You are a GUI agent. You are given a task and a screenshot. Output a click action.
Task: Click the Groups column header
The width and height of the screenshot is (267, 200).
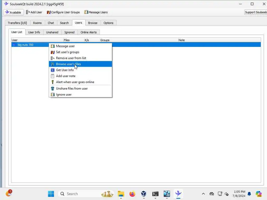[x=139, y=40]
